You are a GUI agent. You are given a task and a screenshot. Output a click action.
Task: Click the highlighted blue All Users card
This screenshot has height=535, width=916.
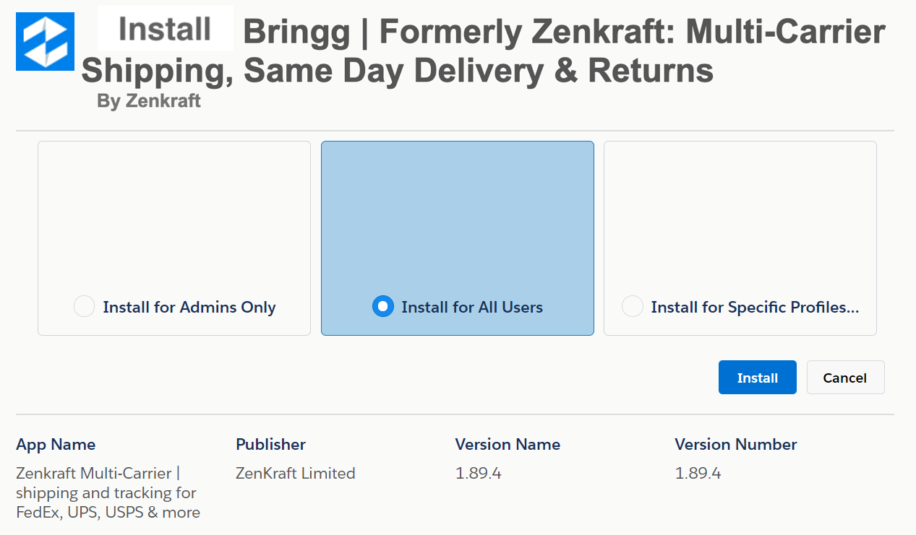(x=458, y=238)
